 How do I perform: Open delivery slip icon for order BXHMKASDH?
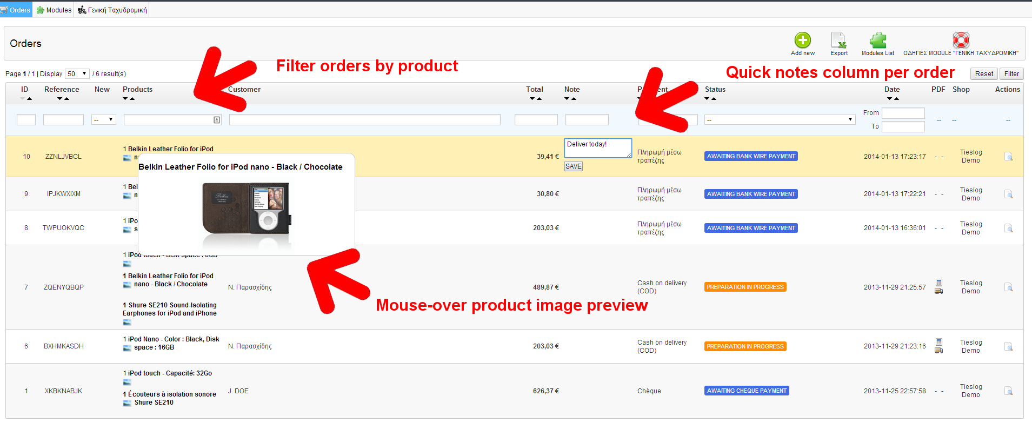click(939, 351)
